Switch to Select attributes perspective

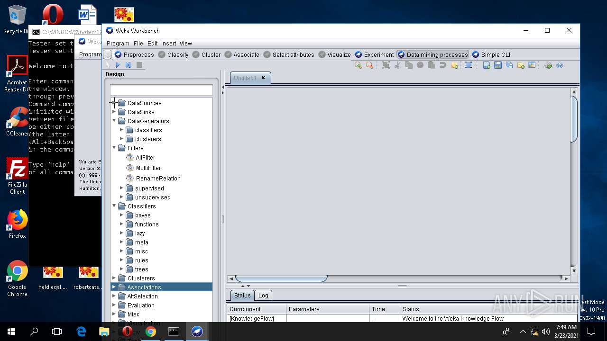[x=289, y=54]
